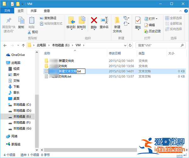Click the file name rename edit box

tap(67, 71)
